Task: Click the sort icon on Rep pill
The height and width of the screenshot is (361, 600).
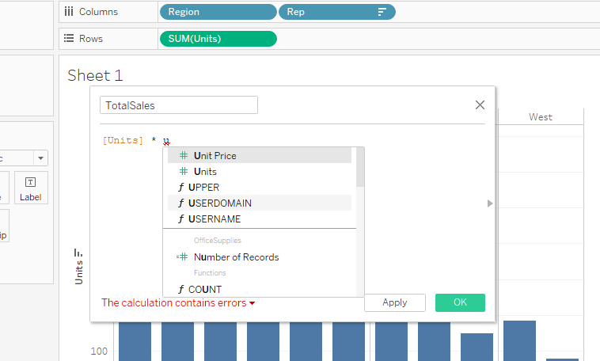Action: (x=382, y=13)
